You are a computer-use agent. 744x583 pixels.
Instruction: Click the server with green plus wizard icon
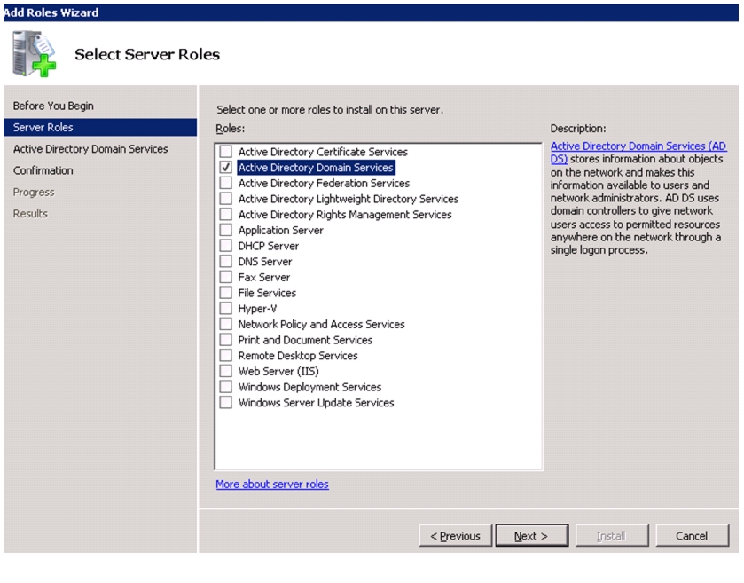tap(35, 53)
